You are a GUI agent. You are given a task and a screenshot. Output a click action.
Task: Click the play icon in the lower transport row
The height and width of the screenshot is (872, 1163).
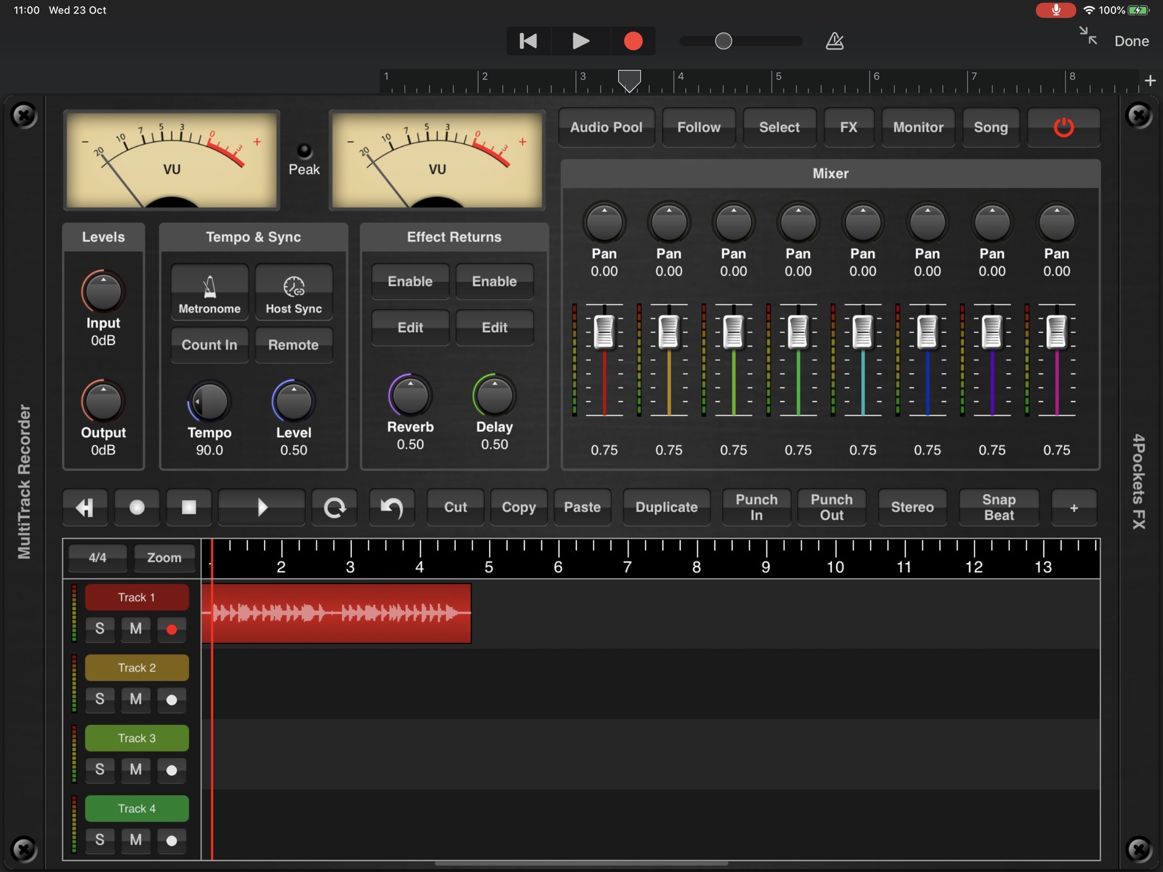click(261, 507)
